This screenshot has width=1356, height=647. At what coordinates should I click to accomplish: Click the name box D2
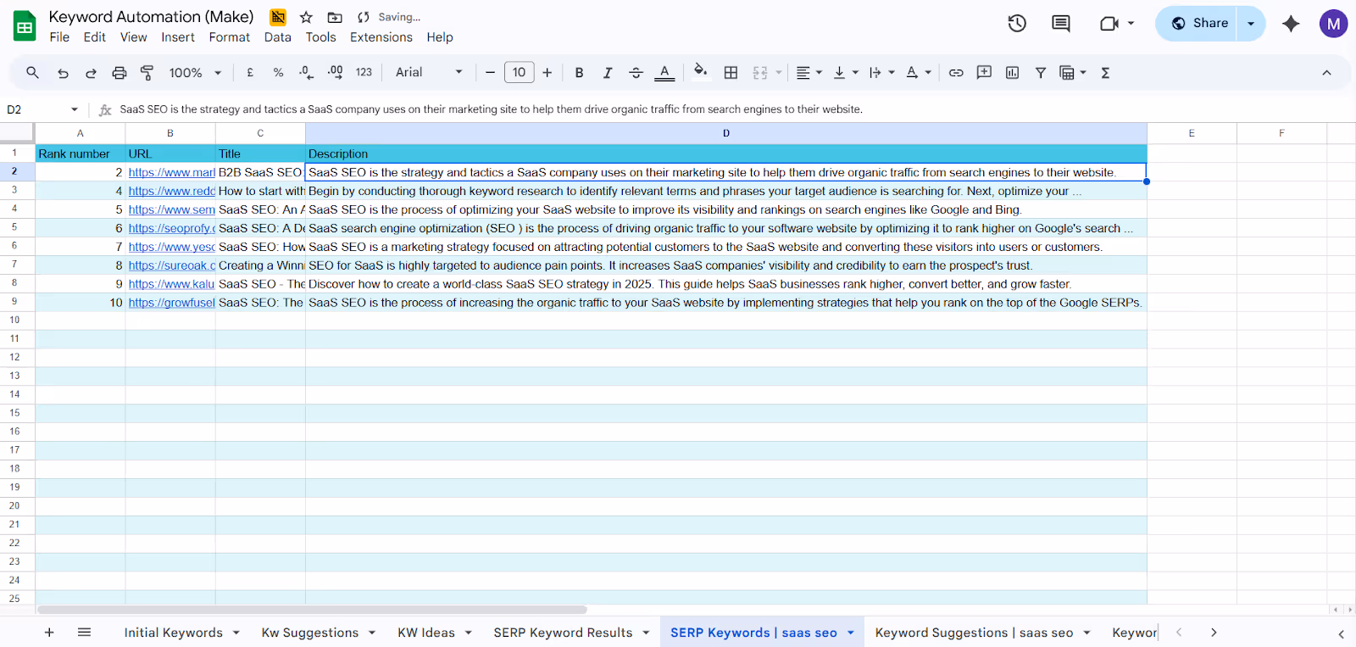tap(42, 109)
